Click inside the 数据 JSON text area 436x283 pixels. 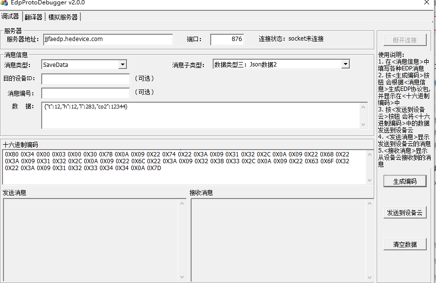pos(200,115)
